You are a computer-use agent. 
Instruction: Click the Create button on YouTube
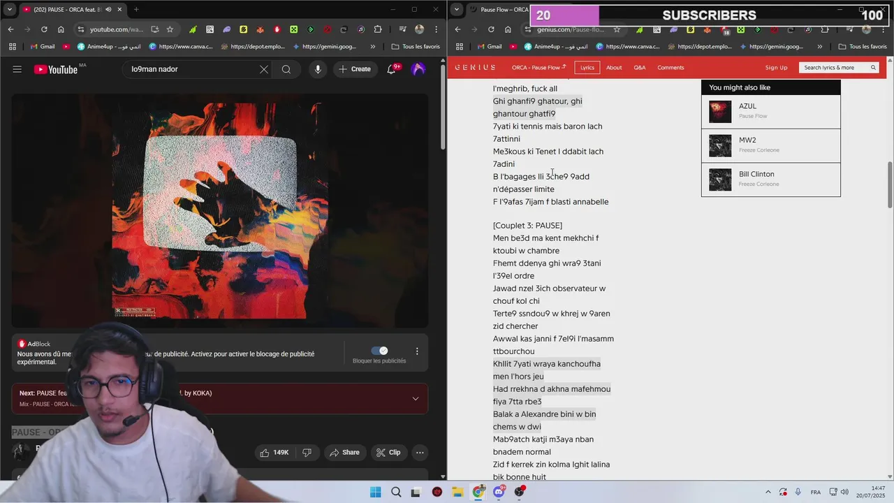(355, 69)
